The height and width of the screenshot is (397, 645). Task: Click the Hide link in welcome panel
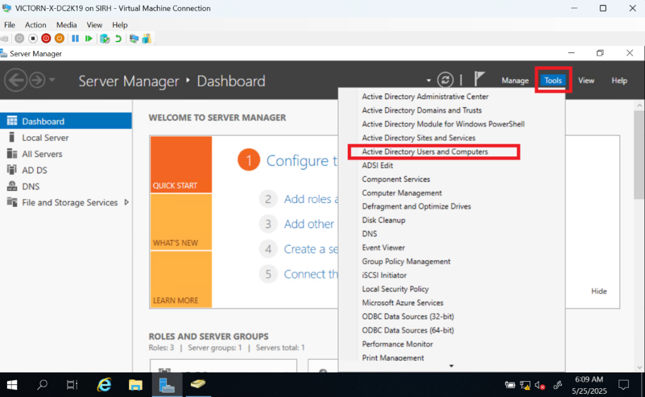click(x=598, y=291)
